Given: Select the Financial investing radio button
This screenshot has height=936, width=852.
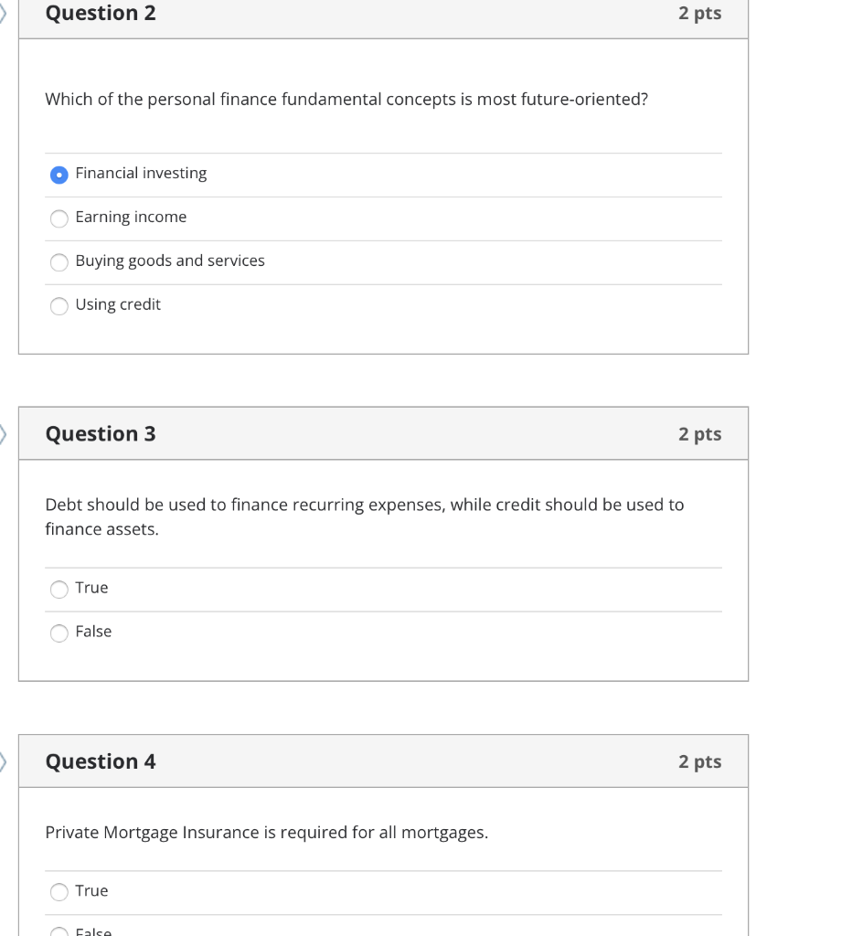Looking at the screenshot, I should pos(59,174).
